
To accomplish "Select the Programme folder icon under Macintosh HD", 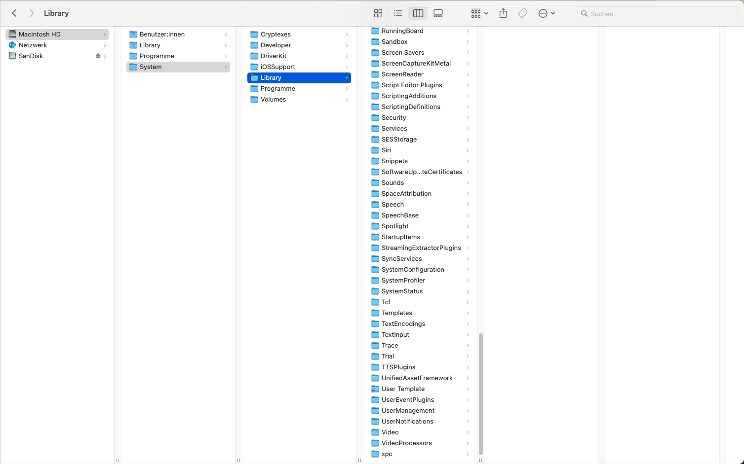I will pyautogui.click(x=133, y=56).
